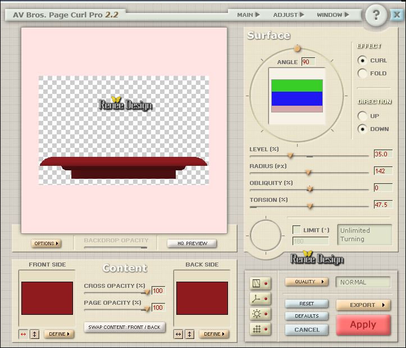Adjust the Radius slider handle
This screenshot has width=406, height=348.
click(x=308, y=172)
